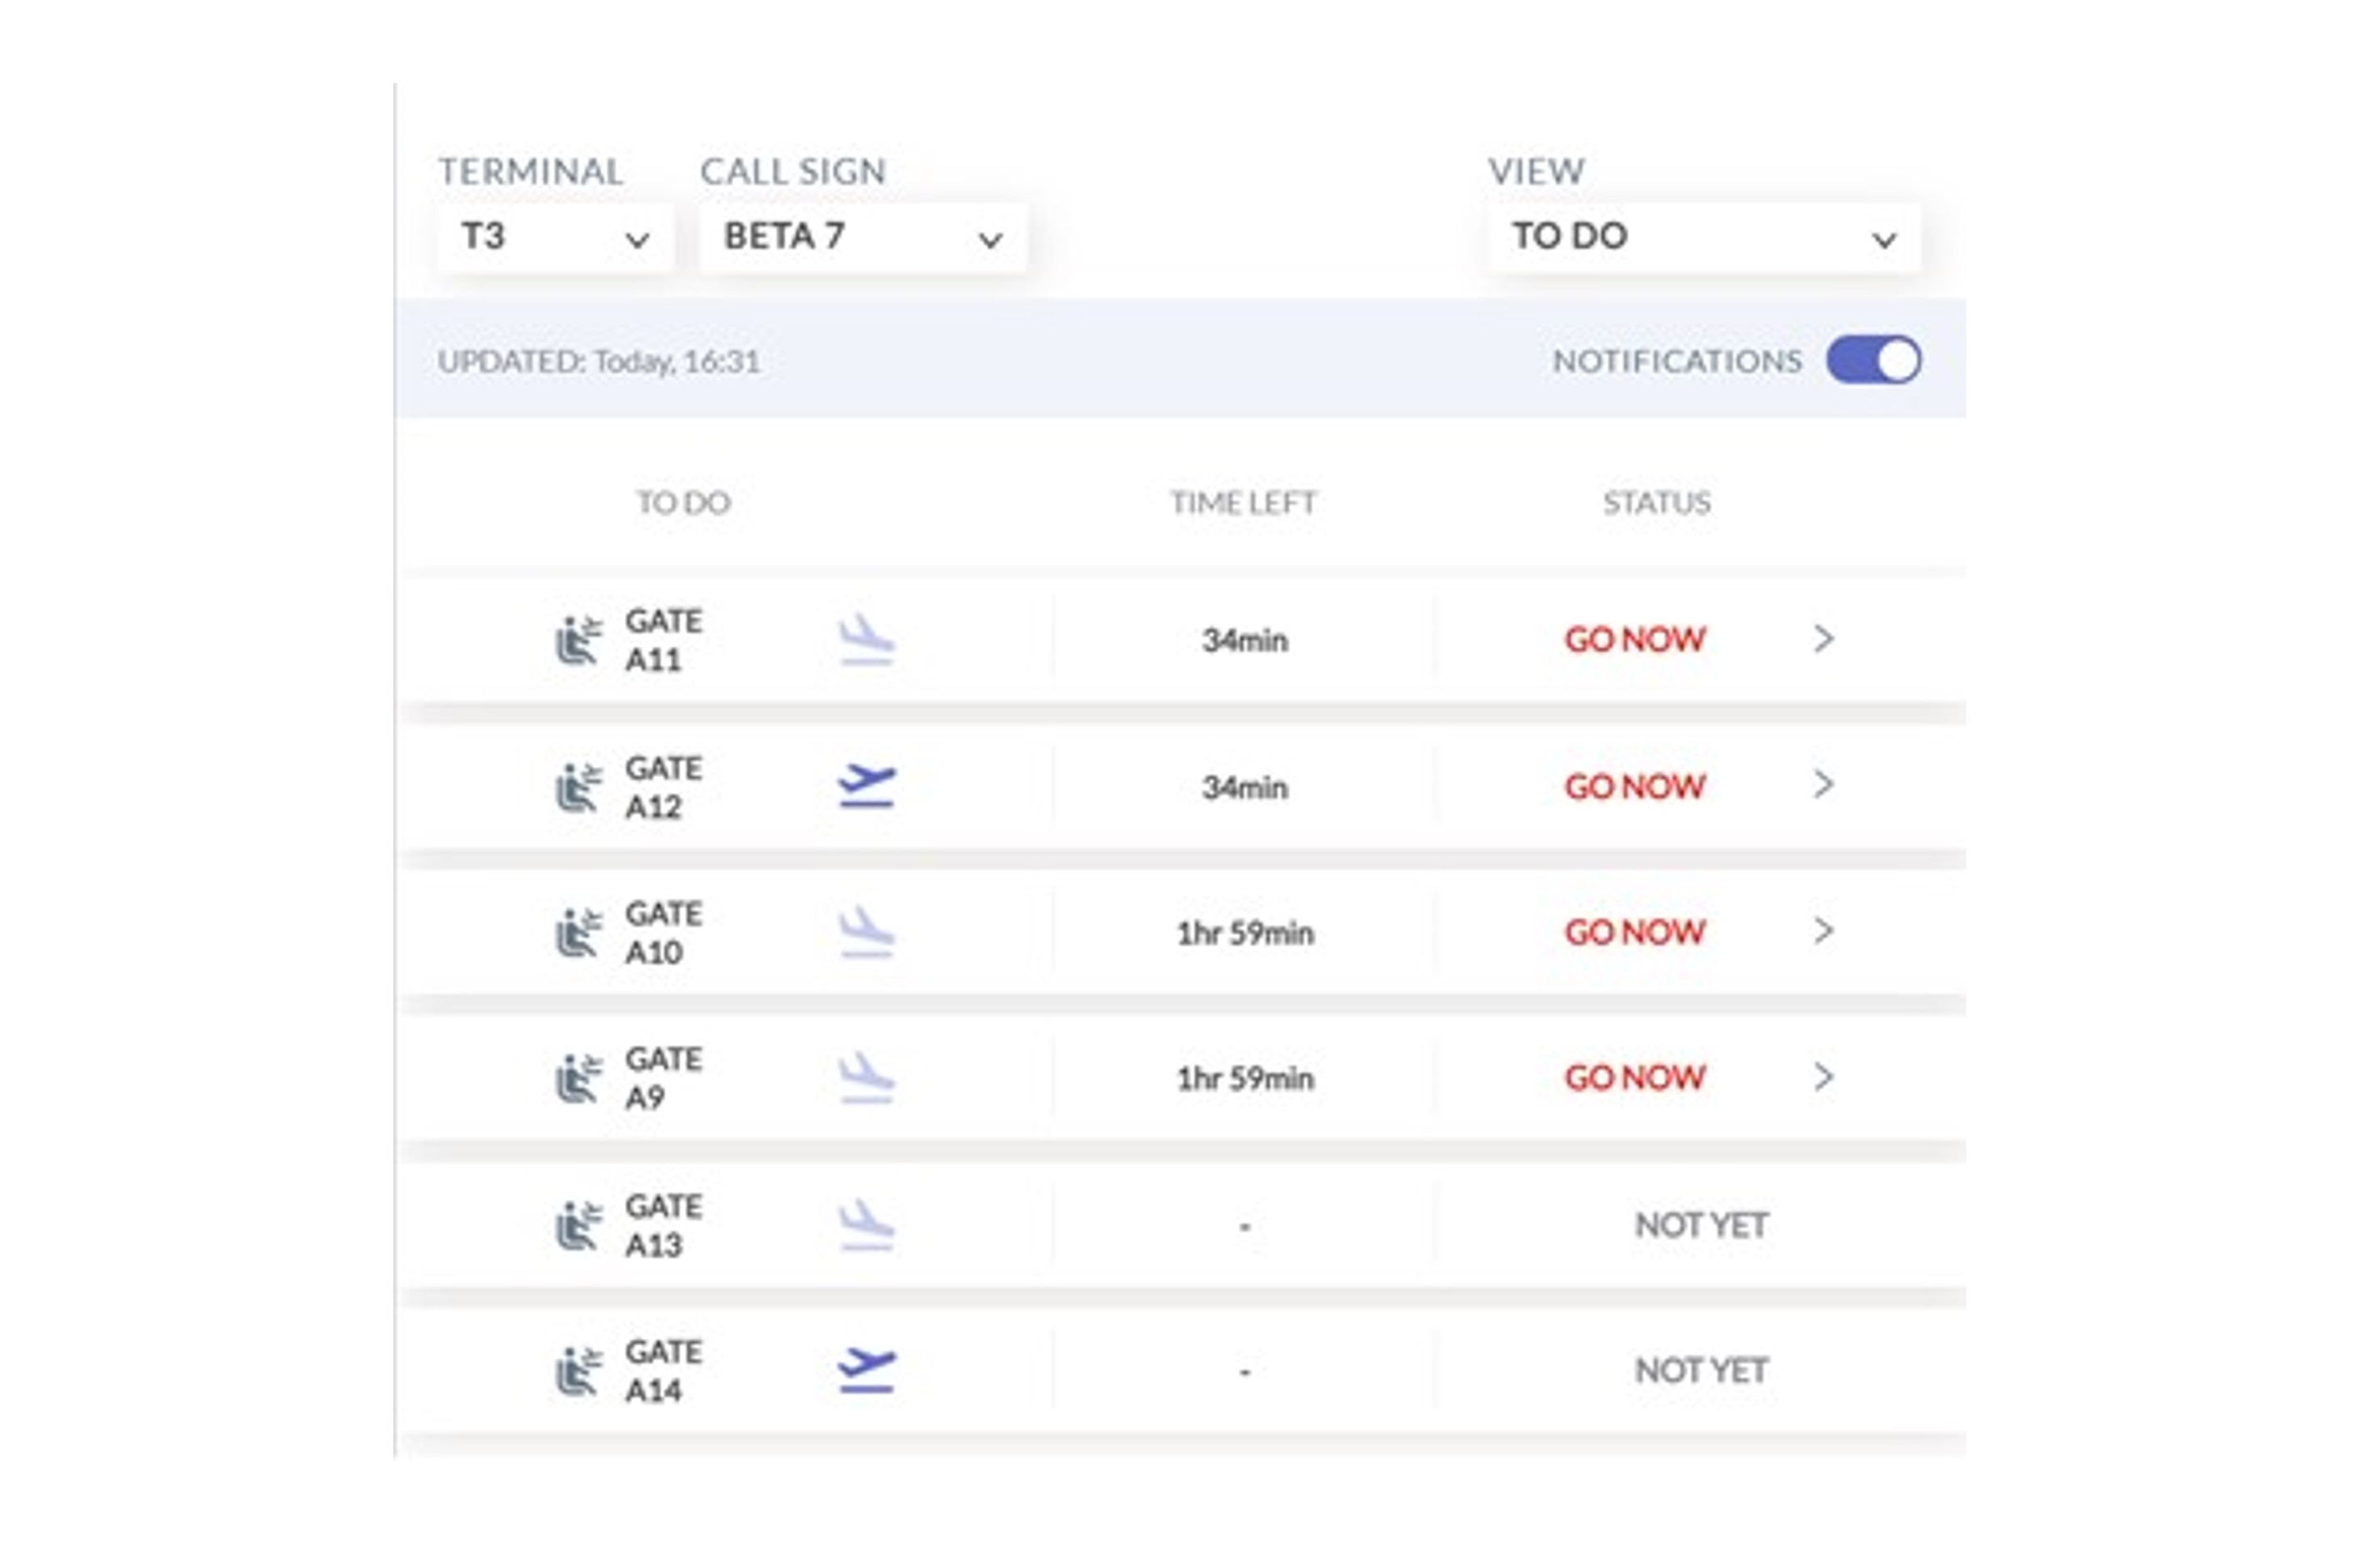2380x1548 pixels.
Task: Click the TERMINAL field label
Action: (531, 172)
